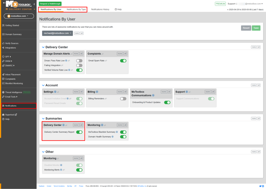This screenshot has width=266, height=189.
Task: Click info icon next to Support card header
Action: click(x=187, y=92)
